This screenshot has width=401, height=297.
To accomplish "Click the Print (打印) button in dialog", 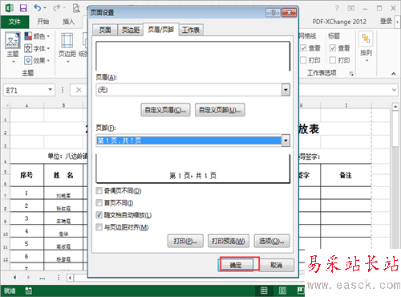I will pos(185,241).
